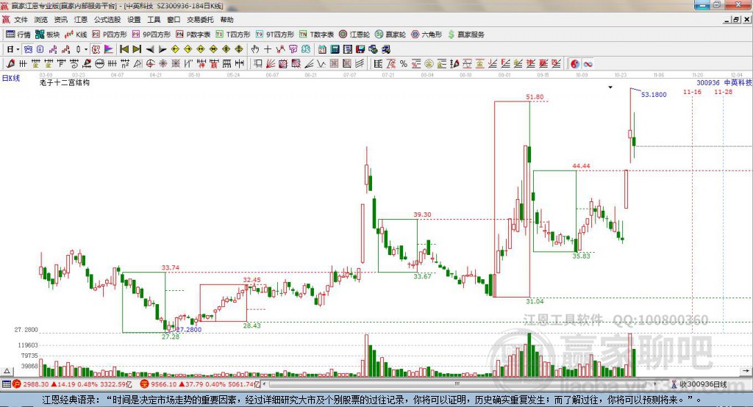Select the circled crosshair target tool
This screenshot has width=753, height=407.
(150, 64)
